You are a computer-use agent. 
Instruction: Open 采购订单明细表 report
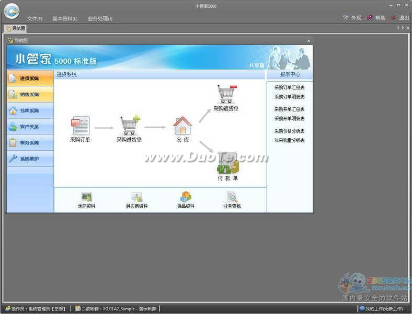click(289, 97)
